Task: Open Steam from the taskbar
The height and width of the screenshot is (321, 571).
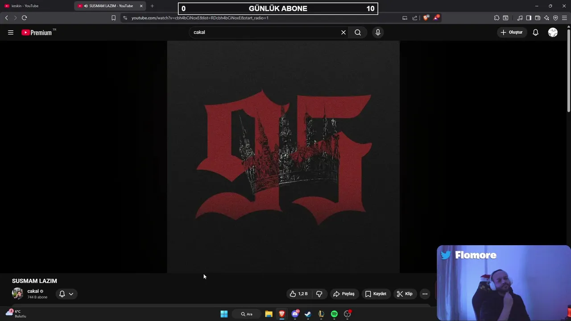Action: point(308,314)
